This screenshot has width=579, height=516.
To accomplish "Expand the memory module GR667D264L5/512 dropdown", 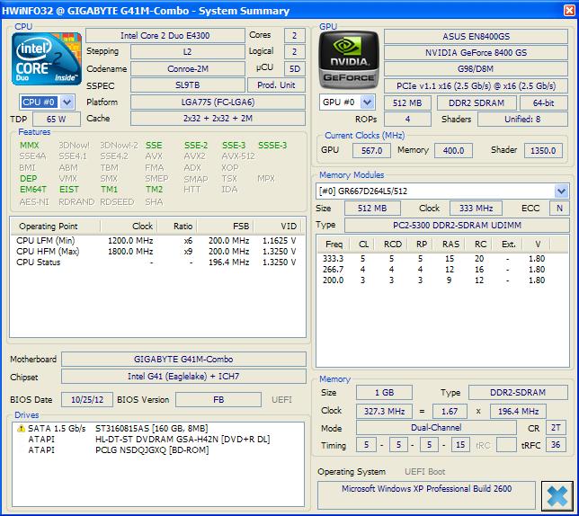I will coord(561,191).
